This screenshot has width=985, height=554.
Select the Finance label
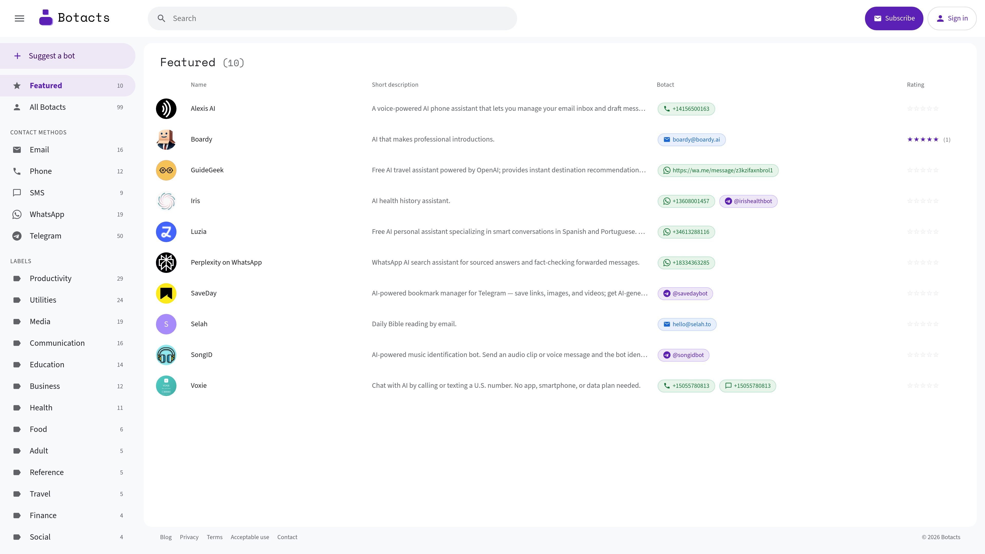(x=68, y=515)
